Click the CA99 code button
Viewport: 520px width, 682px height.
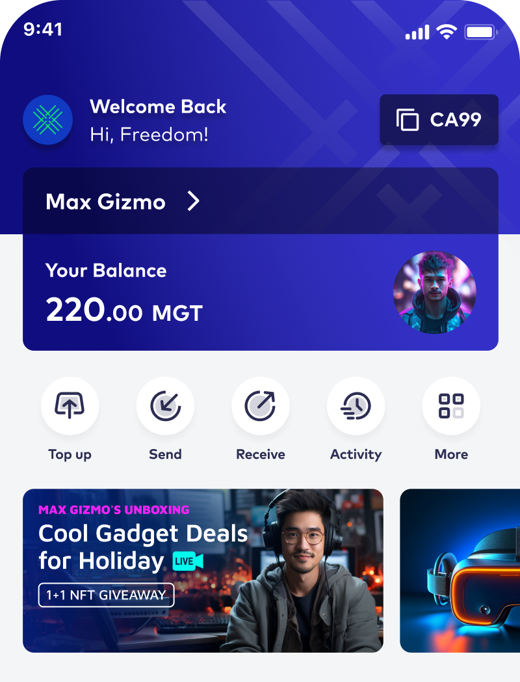coord(439,120)
